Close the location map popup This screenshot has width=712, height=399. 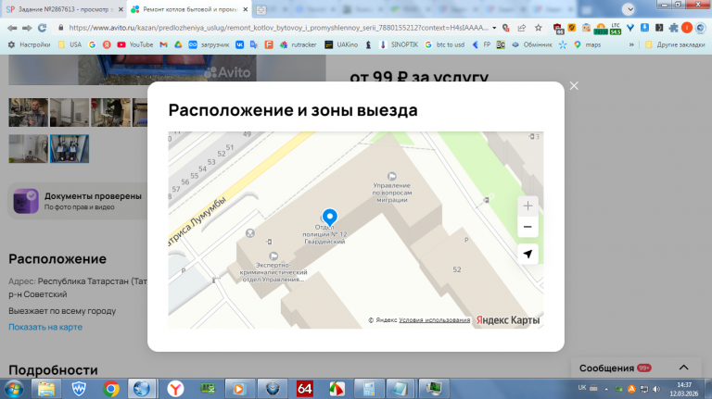pos(574,86)
